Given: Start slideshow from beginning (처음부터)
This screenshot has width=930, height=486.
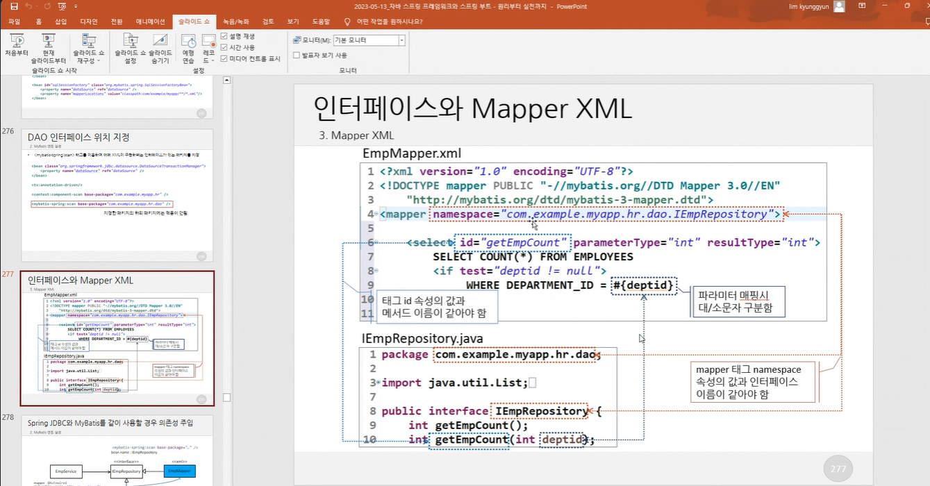Looking at the screenshot, I should click(17, 47).
